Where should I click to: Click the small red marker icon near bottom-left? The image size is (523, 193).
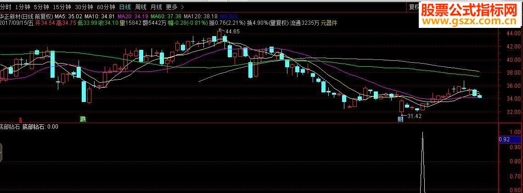(20, 119)
